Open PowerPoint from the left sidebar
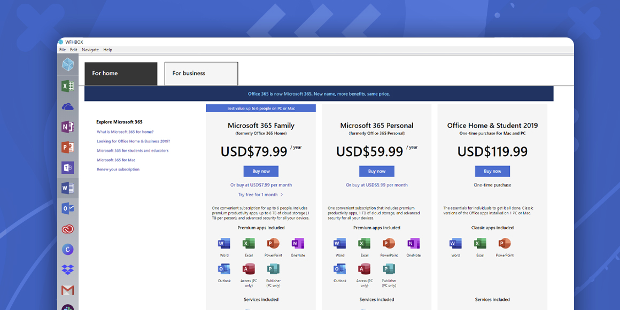Image resolution: width=620 pixels, height=310 pixels. (68, 148)
